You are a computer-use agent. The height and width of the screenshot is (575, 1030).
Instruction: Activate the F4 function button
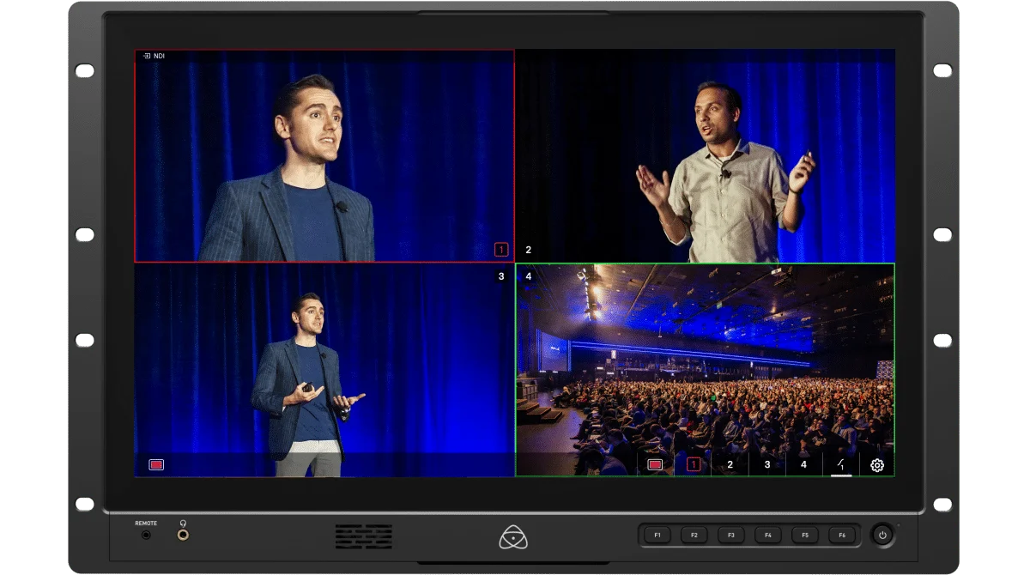tap(768, 536)
